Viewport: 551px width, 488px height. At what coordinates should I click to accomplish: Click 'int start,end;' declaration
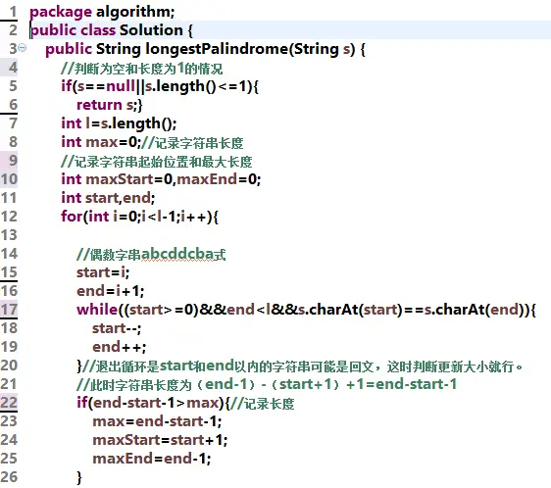point(108,198)
